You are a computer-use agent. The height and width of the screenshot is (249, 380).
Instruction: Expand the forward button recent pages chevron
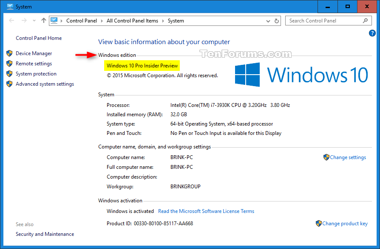[x=34, y=20]
